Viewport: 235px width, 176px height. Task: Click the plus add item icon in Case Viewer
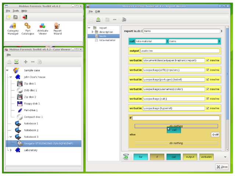pos(26,62)
